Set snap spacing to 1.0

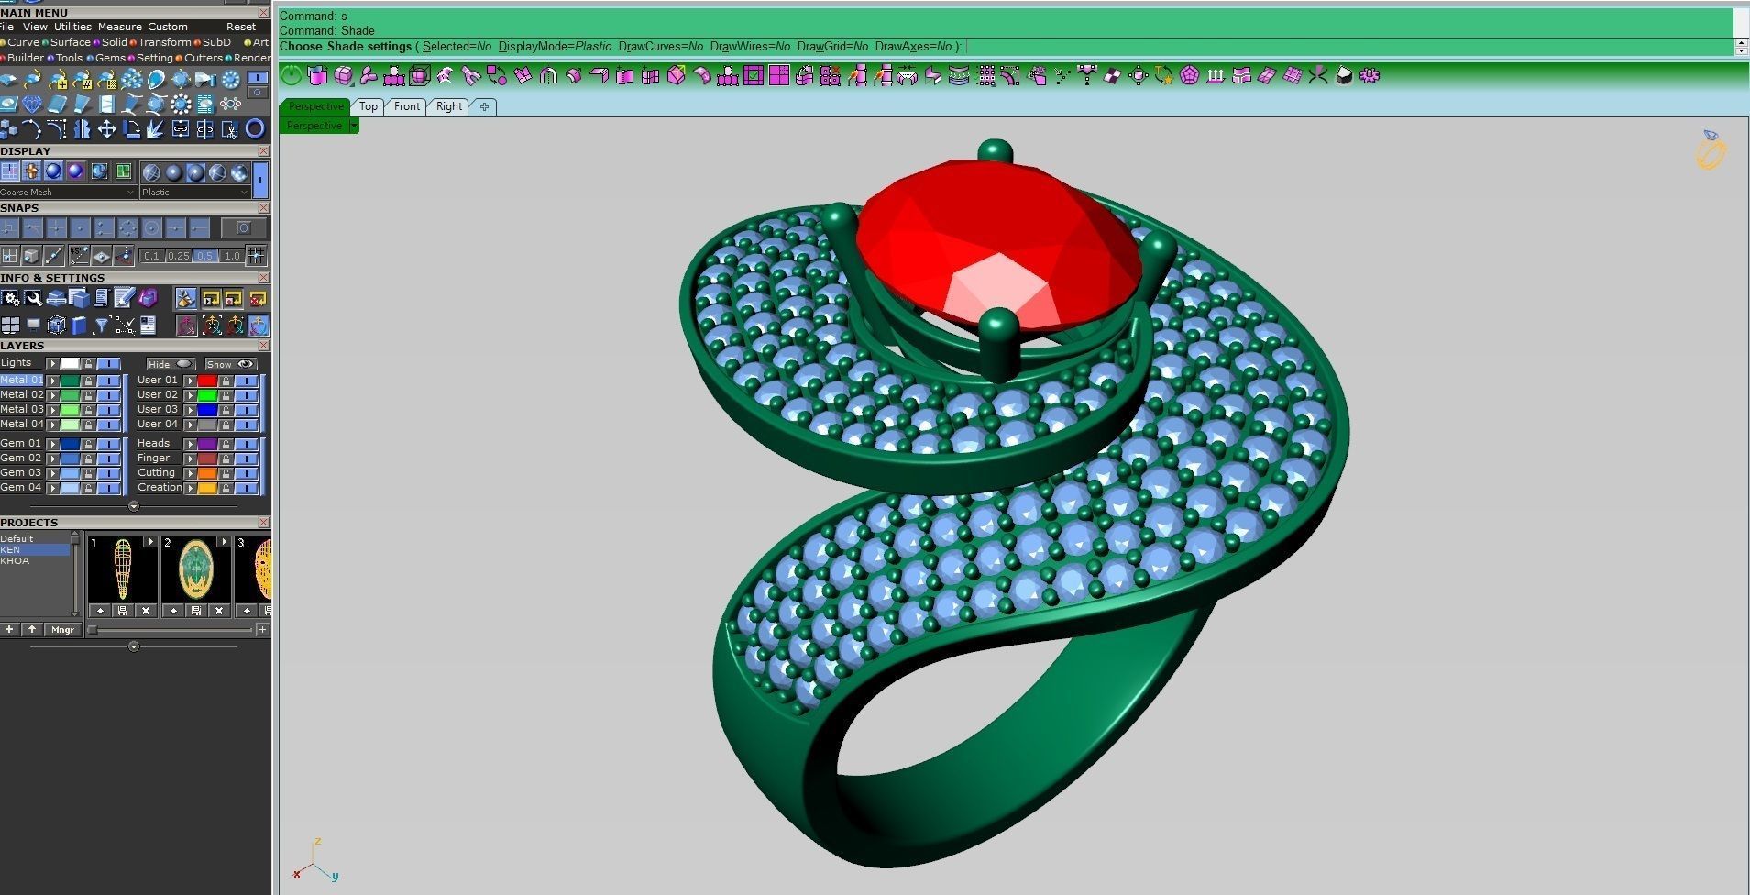(x=232, y=256)
